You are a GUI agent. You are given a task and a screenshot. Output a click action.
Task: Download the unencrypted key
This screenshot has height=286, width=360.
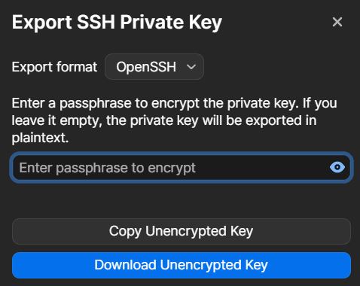tap(182, 265)
